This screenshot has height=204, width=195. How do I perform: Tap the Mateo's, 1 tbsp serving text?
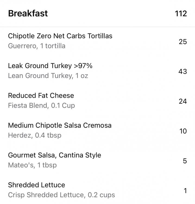point(32,165)
